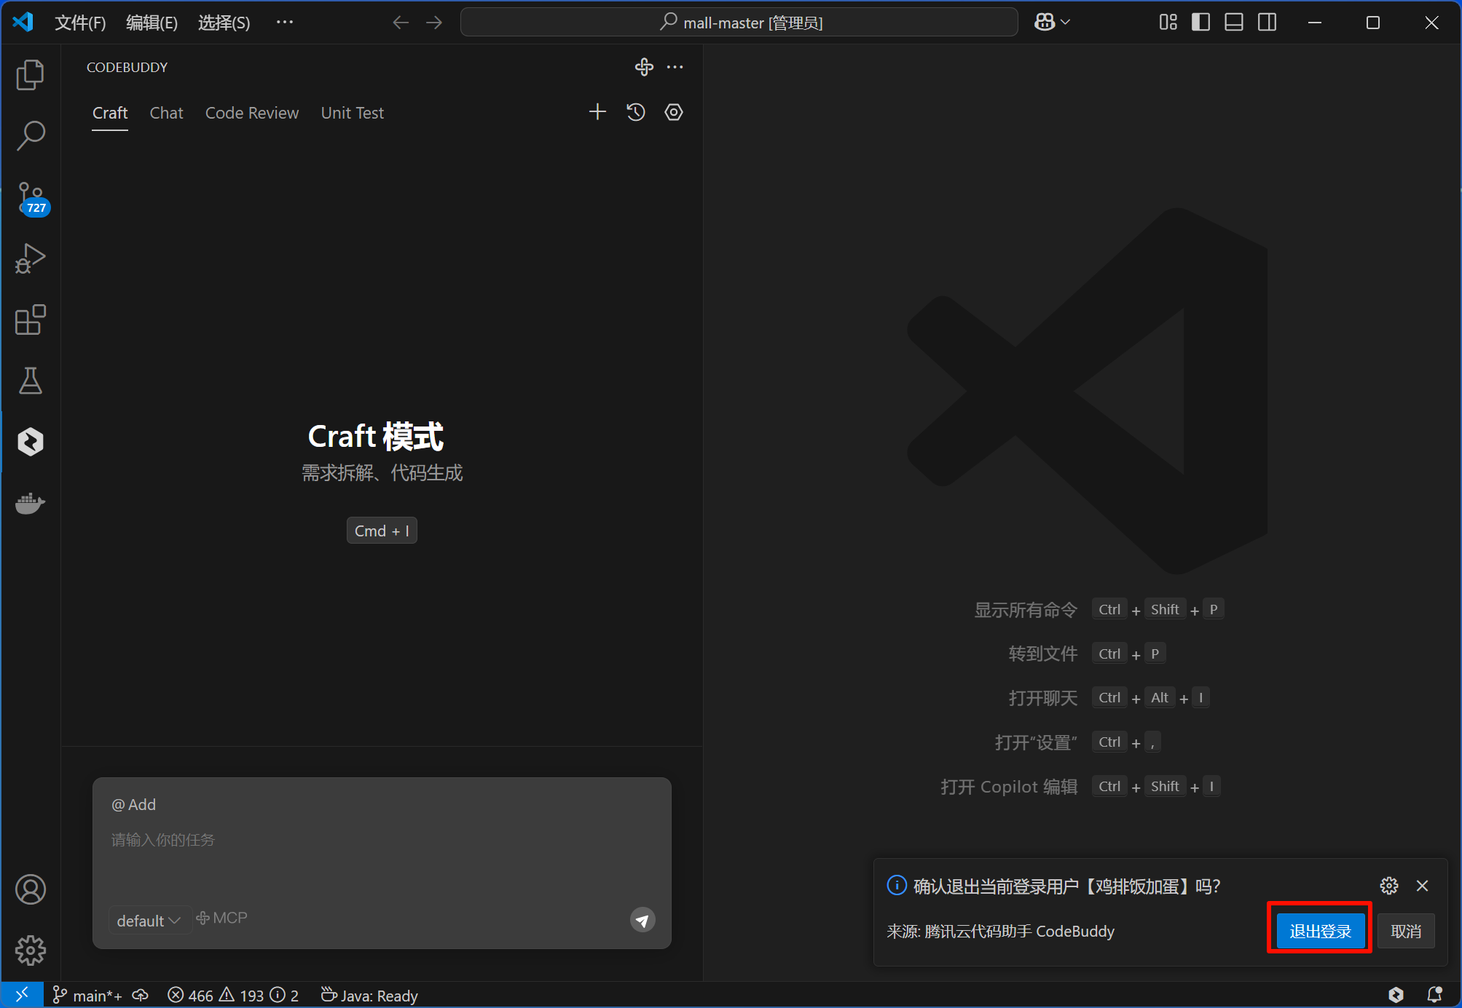
Task: Open CodeBuddy panel overflow menu
Action: click(x=674, y=67)
